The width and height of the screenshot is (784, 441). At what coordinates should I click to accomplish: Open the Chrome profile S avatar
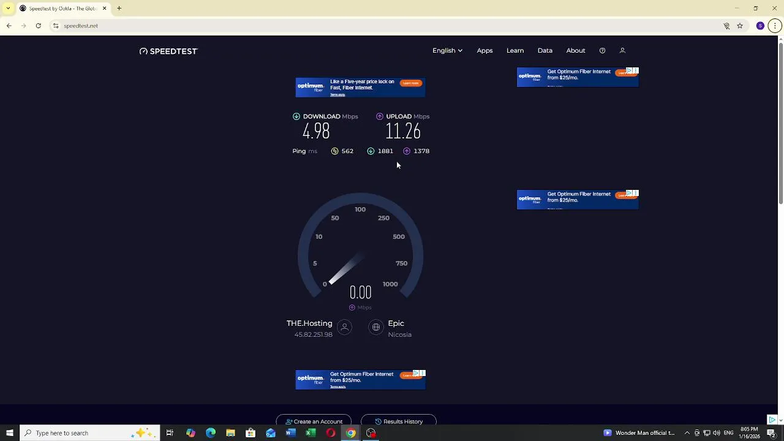tap(760, 26)
